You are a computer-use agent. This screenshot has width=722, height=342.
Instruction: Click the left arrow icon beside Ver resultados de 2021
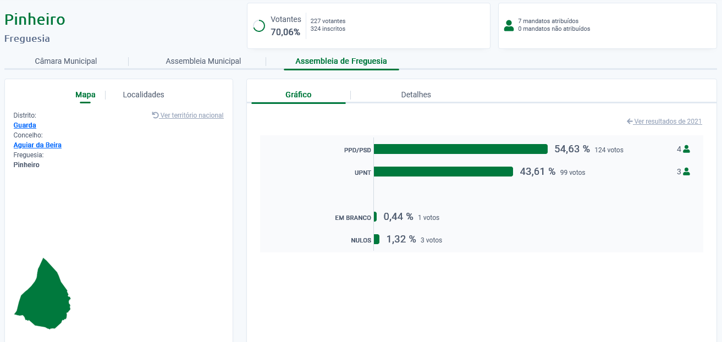click(630, 122)
